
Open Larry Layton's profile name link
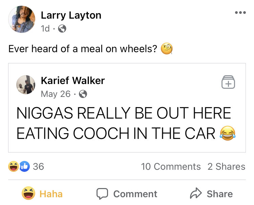[x=71, y=15]
